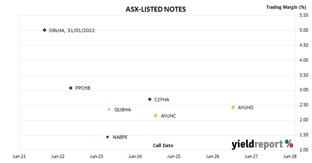Select the QUBHA yellow diamond marker

coord(109,110)
